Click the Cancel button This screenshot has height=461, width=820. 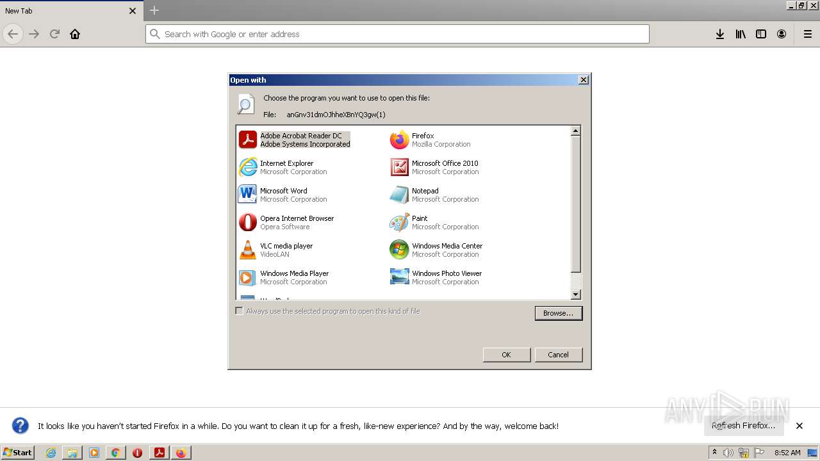click(x=558, y=355)
